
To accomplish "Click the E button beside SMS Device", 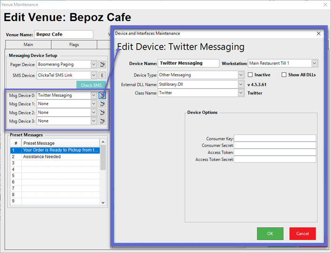I will [x=102, y=75].
